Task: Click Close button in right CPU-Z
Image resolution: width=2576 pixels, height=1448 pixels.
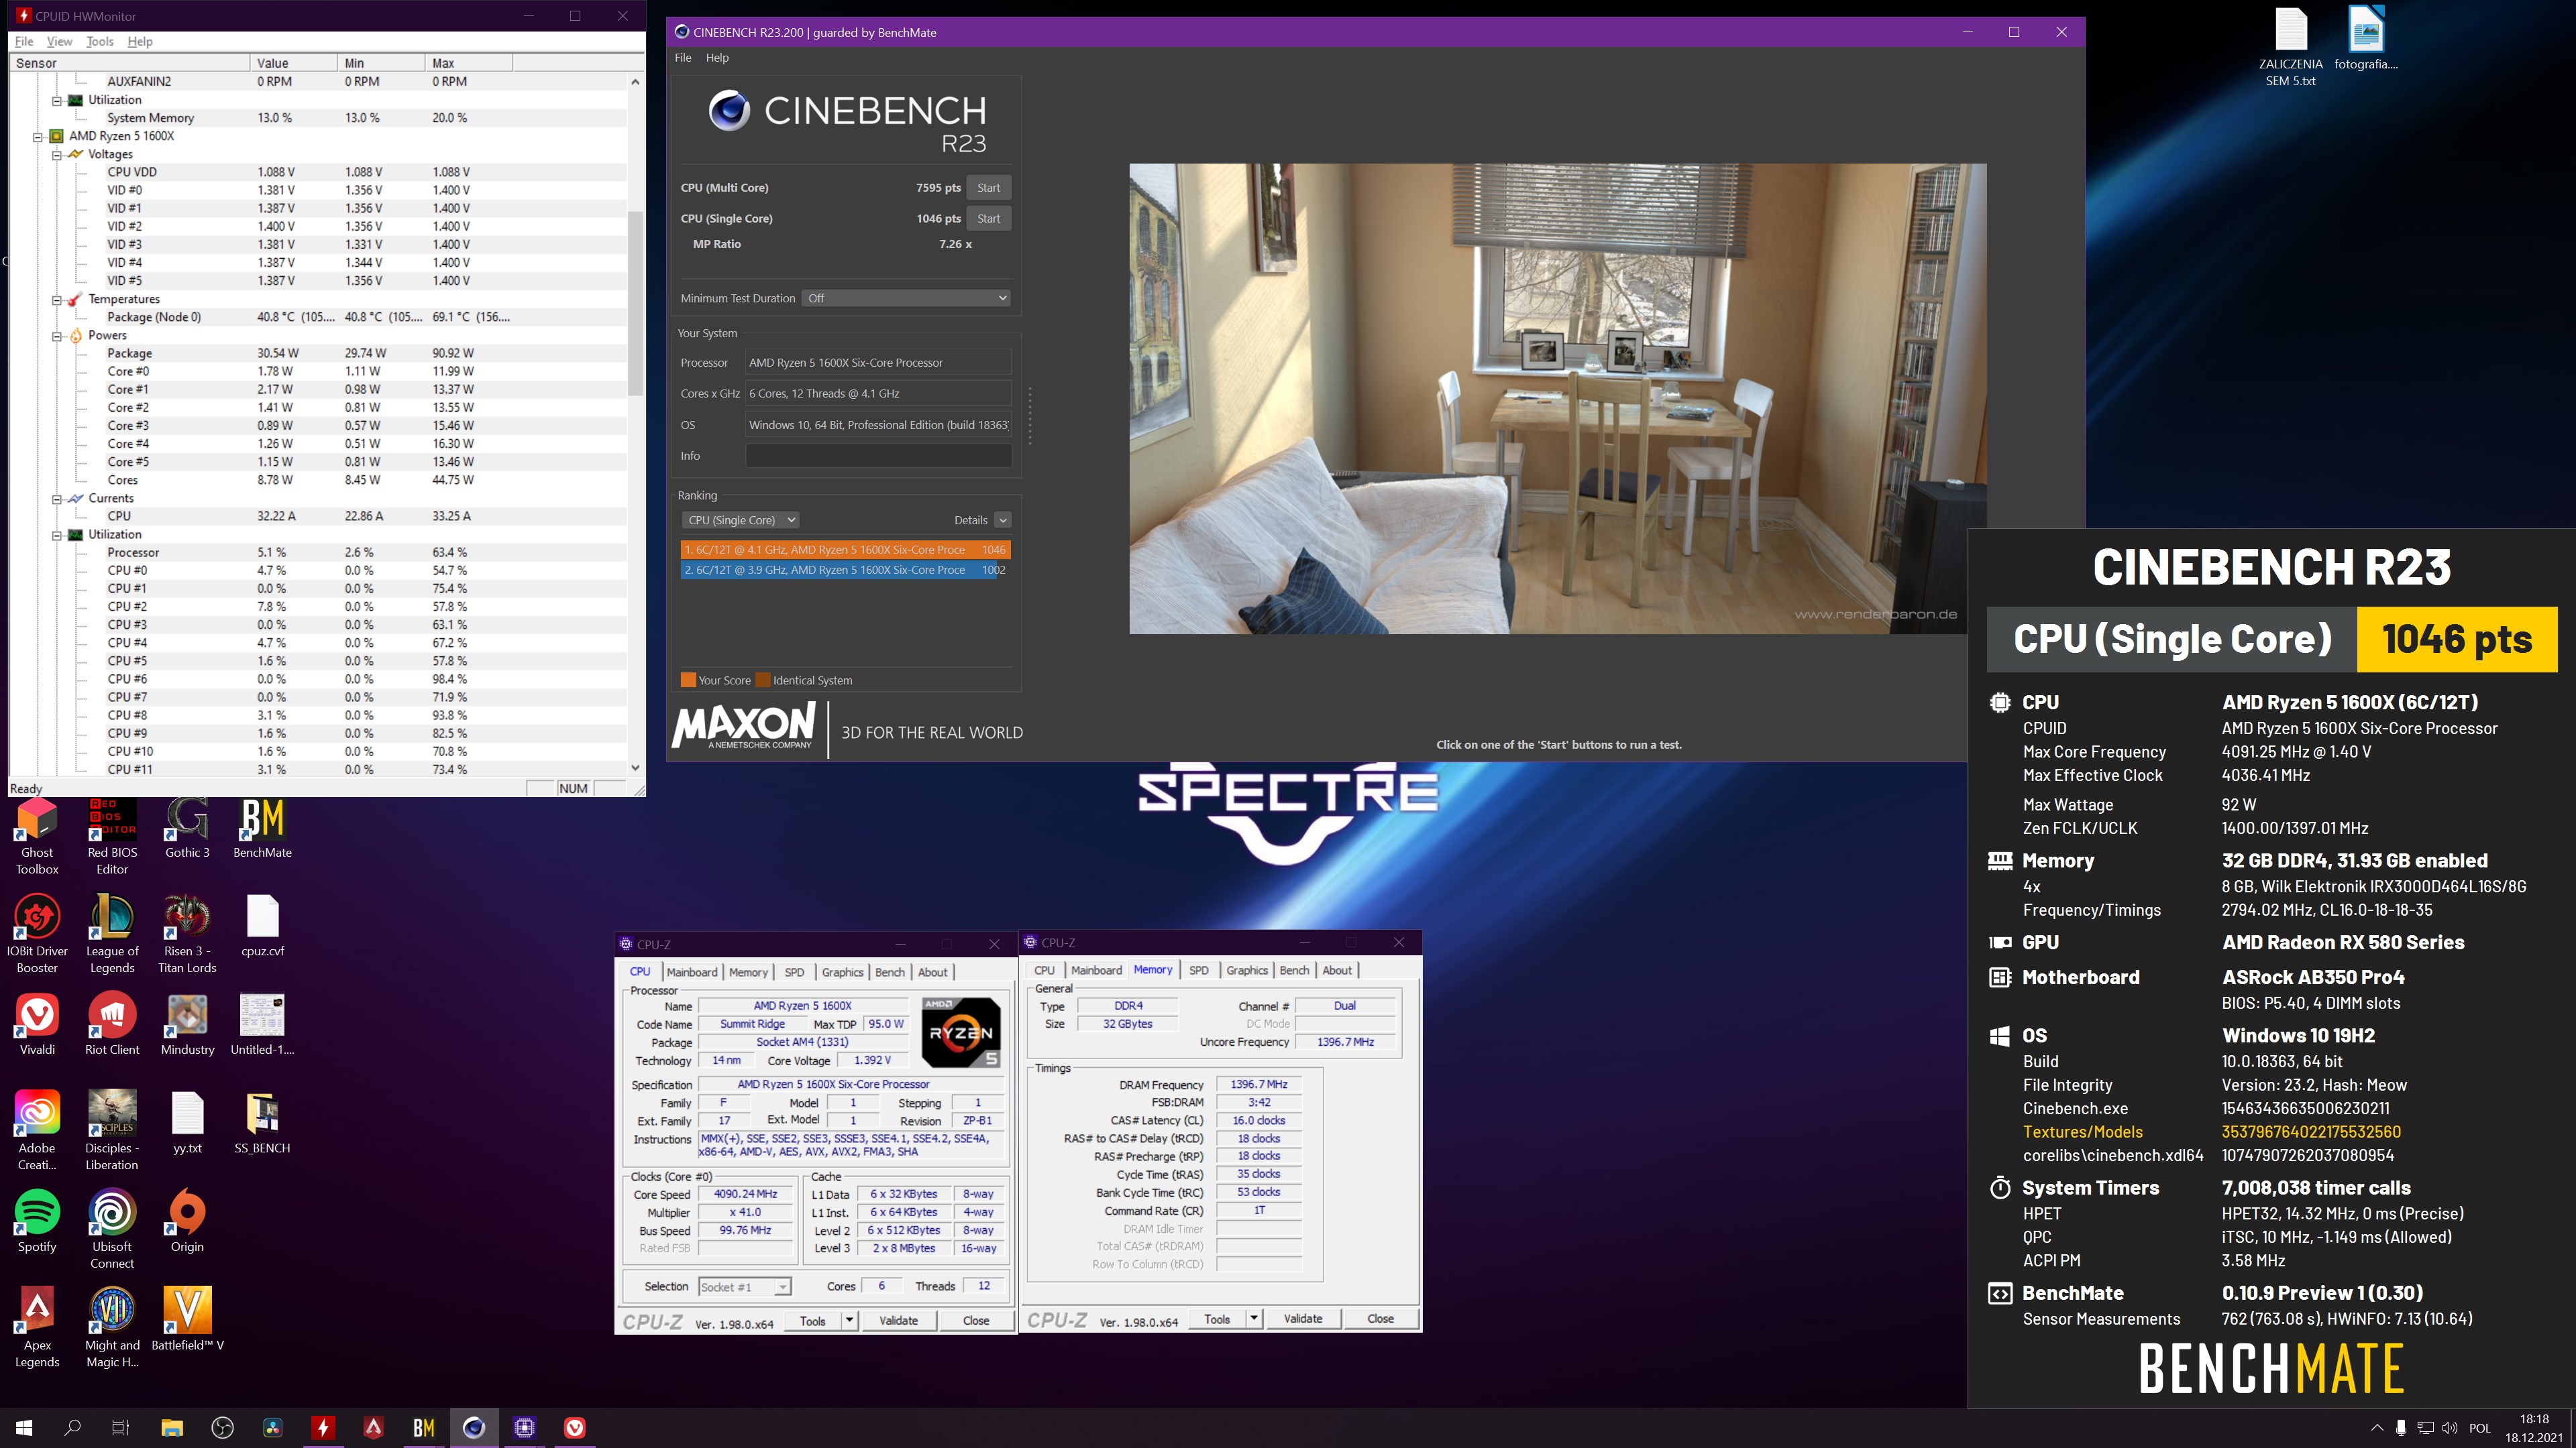Action: (1380, 1318)
